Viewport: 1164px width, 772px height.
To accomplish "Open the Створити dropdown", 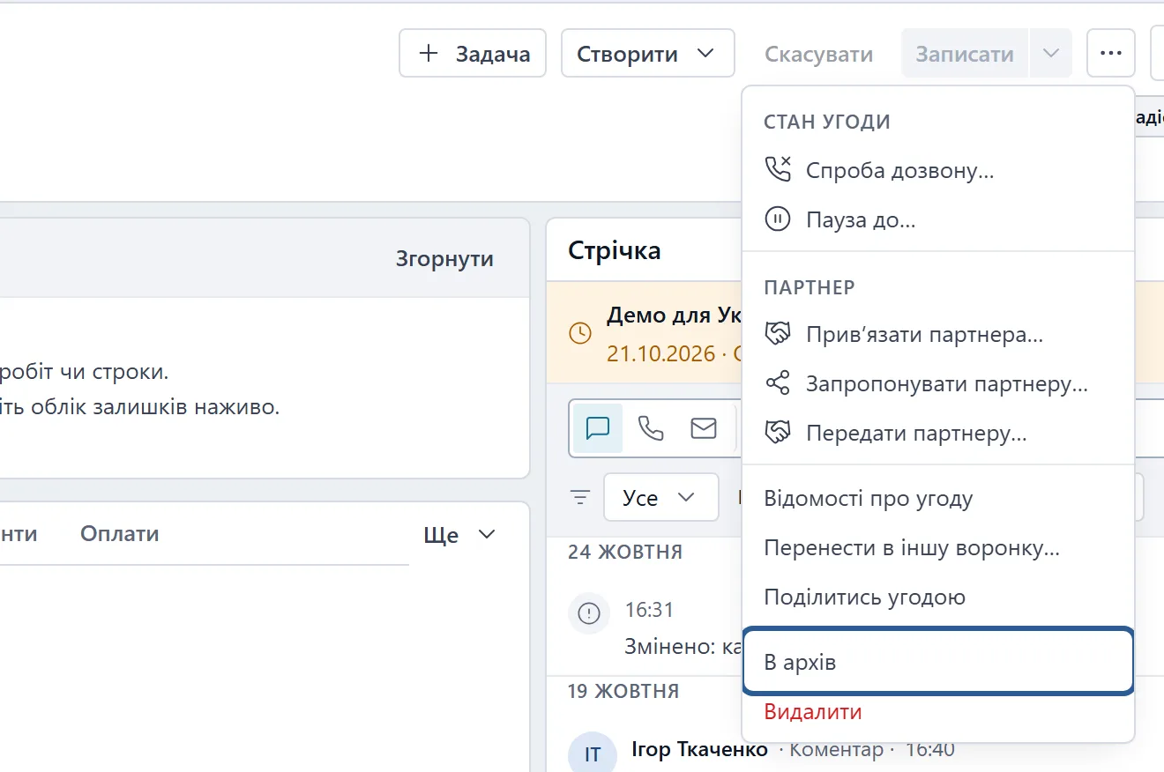I will [x=648, y=54].
